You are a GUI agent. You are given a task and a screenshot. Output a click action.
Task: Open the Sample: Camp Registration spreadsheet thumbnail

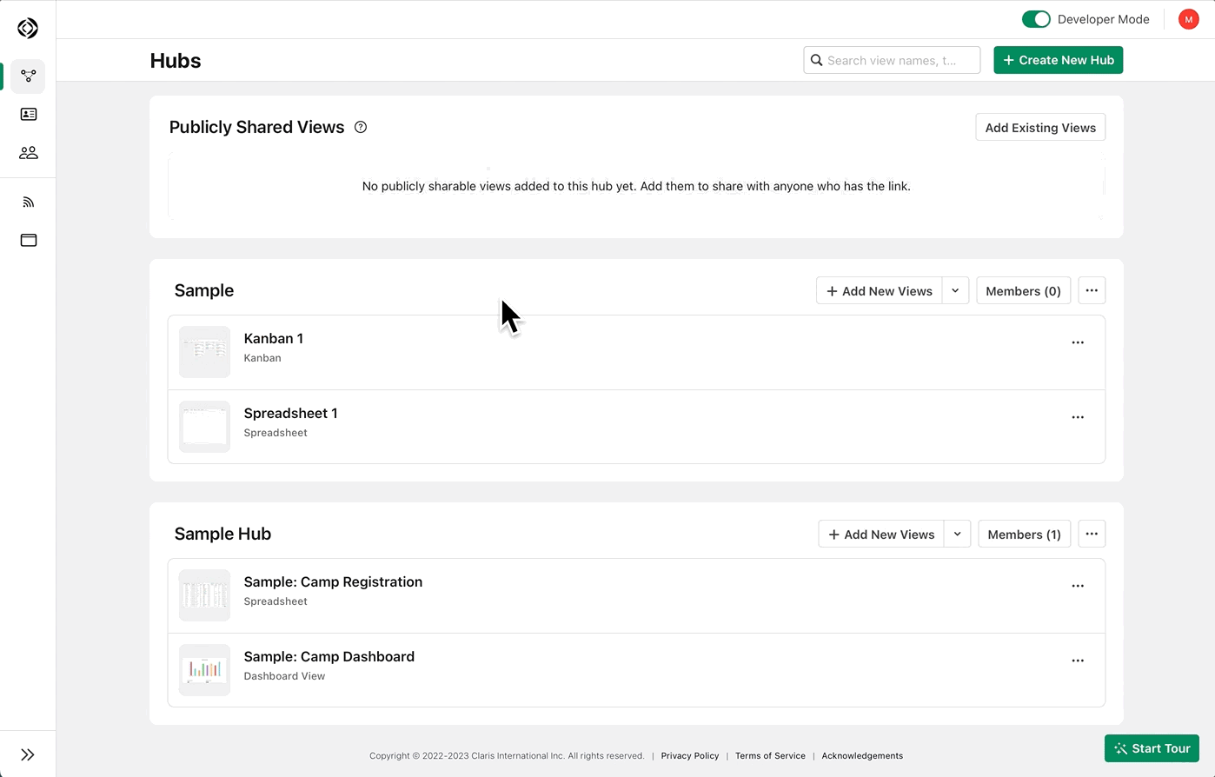[x=204, y=595]
